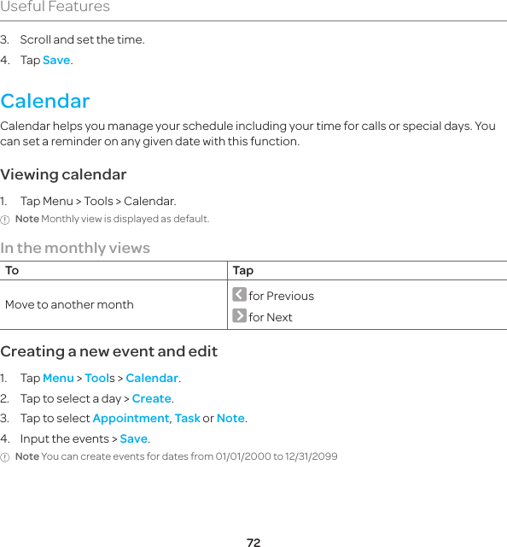
Task: Click the 'Creating a new event and edit' heading
Action: [x=109, y=351]
